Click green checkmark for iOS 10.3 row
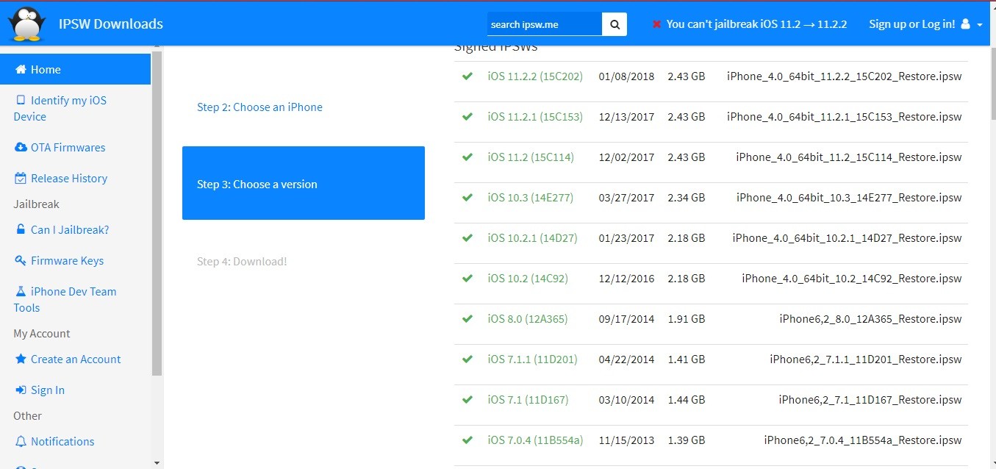This screenshot has height=469, width=996. click(x=467, y=197)
